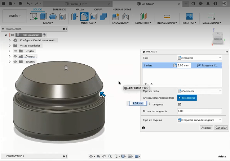Toggle visibility of Cuerpos folder

pyautogui.click(x=16, y=56)
